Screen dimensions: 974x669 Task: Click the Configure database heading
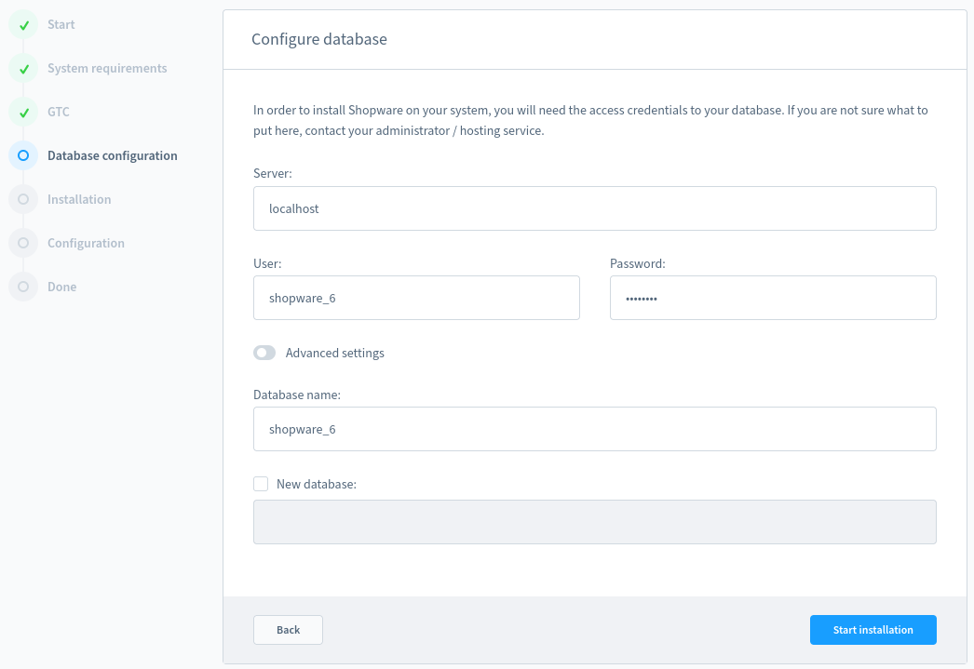pyautogui.click(x=319, y=39)
